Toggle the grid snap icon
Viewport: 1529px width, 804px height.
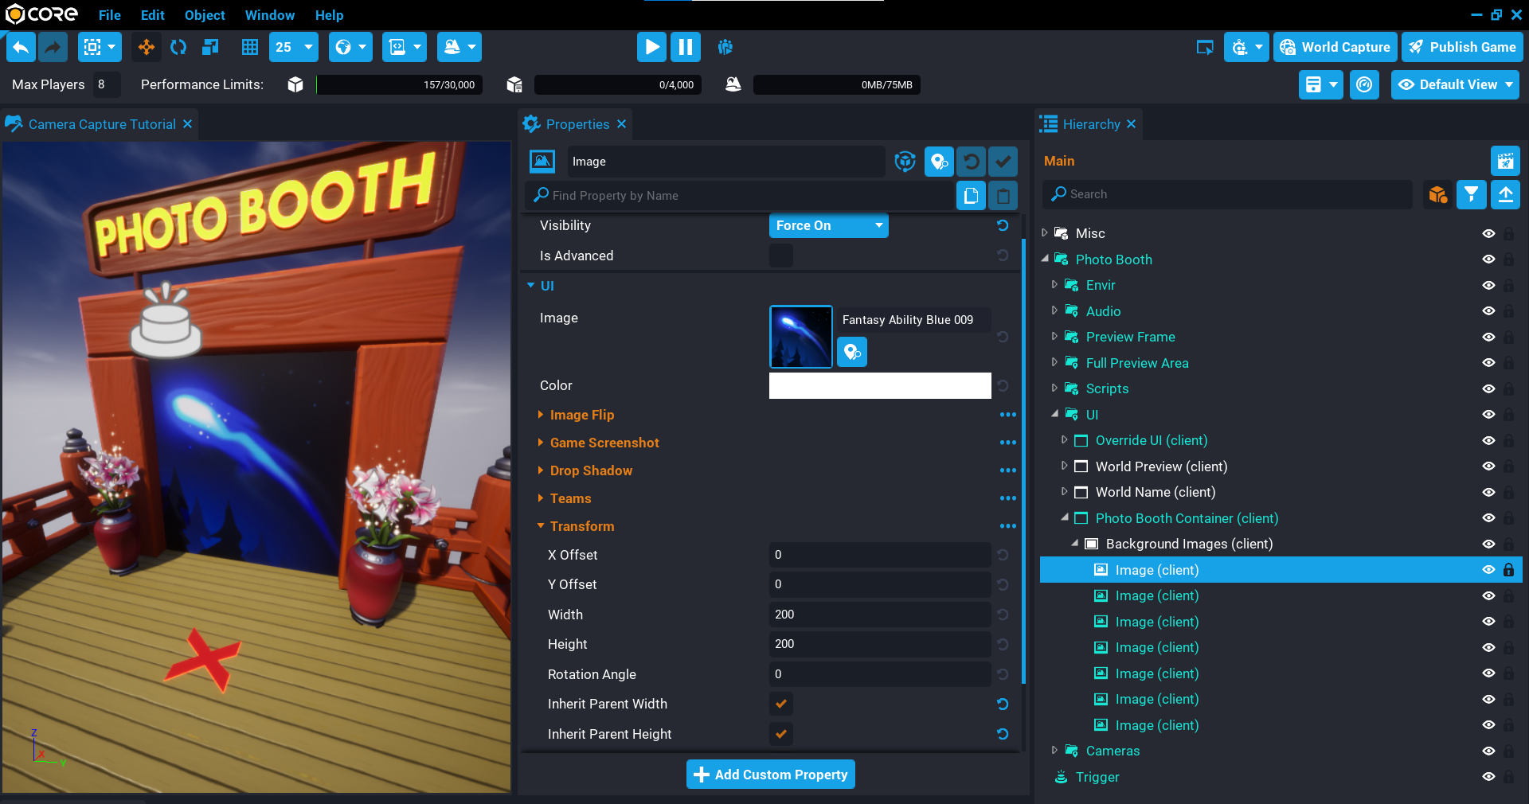point(250,47)
